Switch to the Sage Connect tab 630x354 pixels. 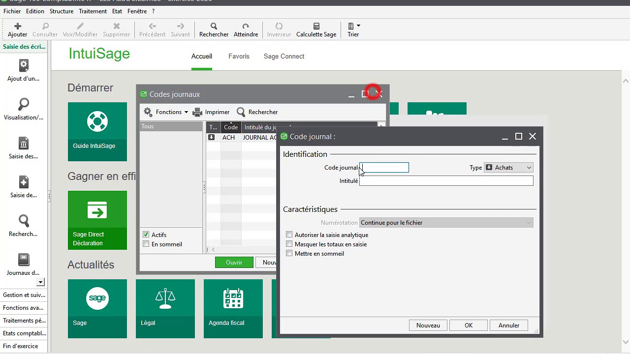click(284, 57)
